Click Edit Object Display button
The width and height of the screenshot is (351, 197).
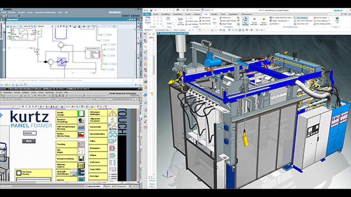[227, 21]
